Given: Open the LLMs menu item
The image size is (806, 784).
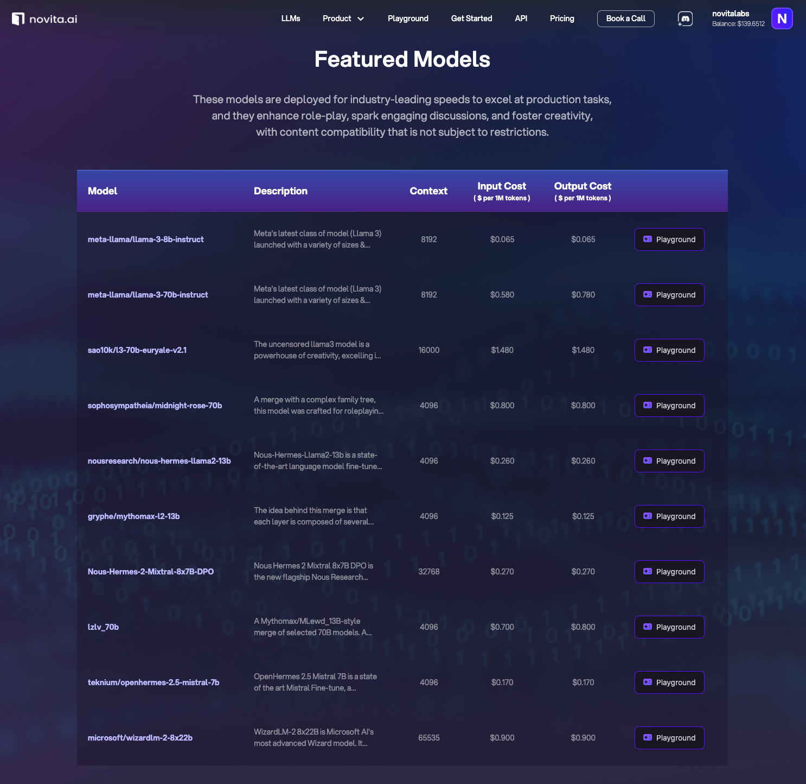Looking at the screenshot, I should click(291, 18).
